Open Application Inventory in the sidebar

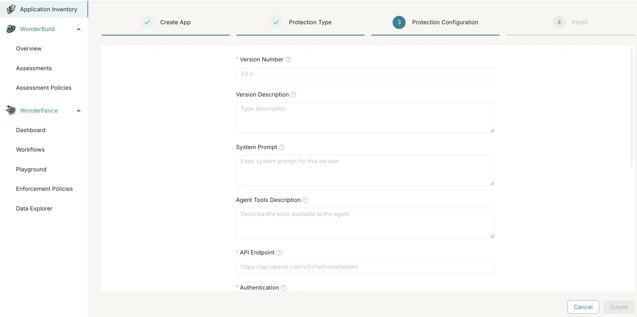coord(44,9)
